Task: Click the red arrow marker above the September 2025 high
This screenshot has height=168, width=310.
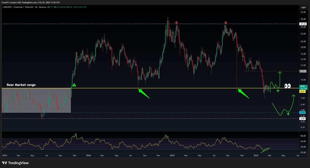Action: click(226, 23)
